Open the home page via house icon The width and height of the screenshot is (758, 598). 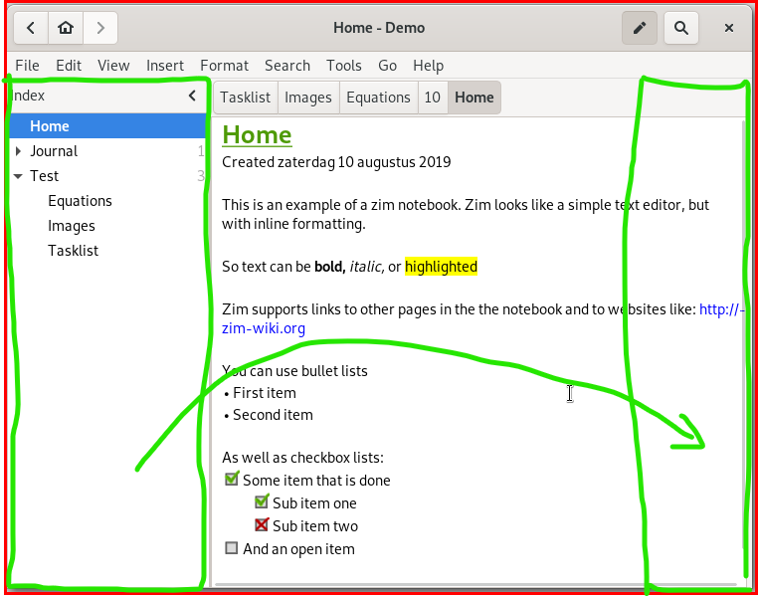tap(66, 28)
